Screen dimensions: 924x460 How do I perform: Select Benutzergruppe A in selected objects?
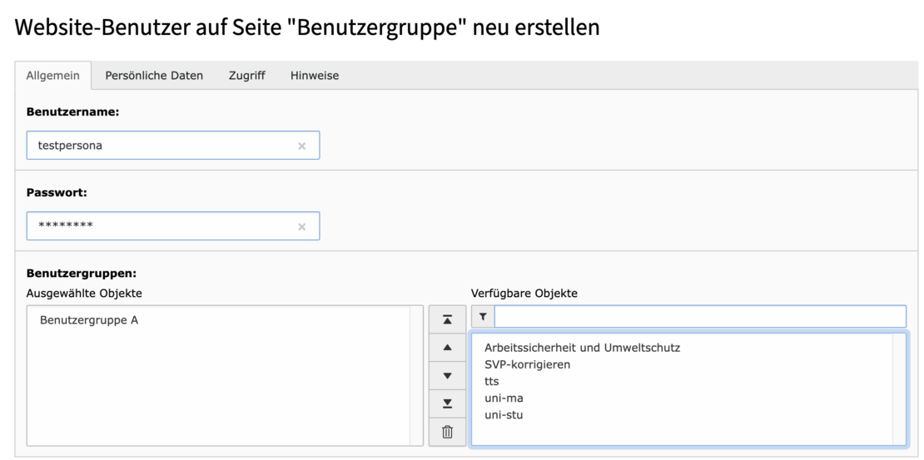coord(89,320)
